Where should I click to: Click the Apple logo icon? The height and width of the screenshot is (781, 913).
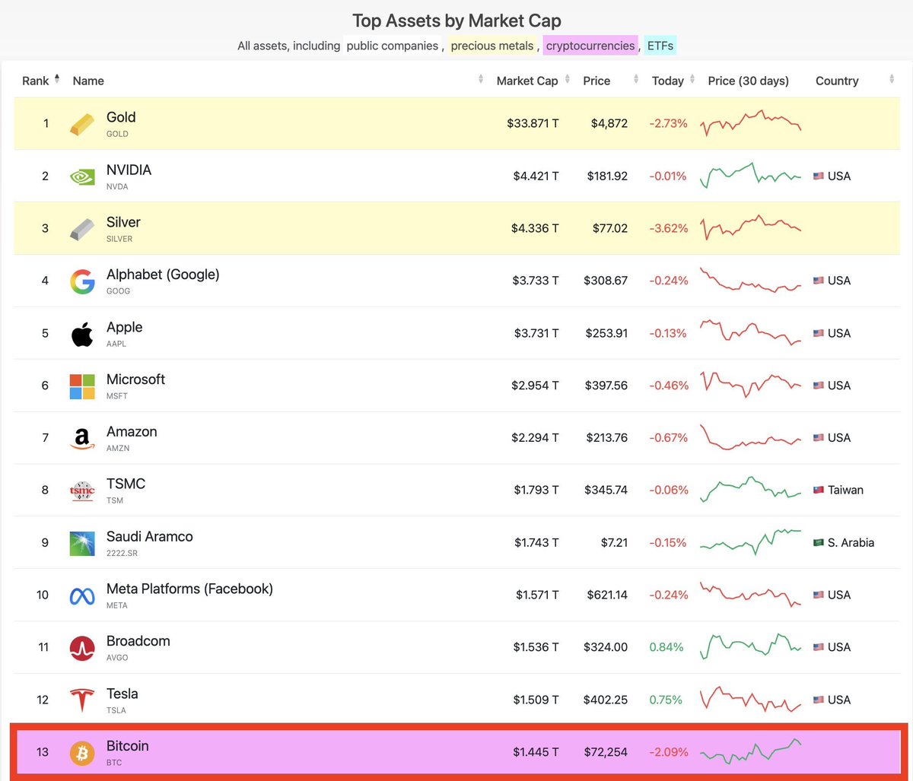(82, 334)
